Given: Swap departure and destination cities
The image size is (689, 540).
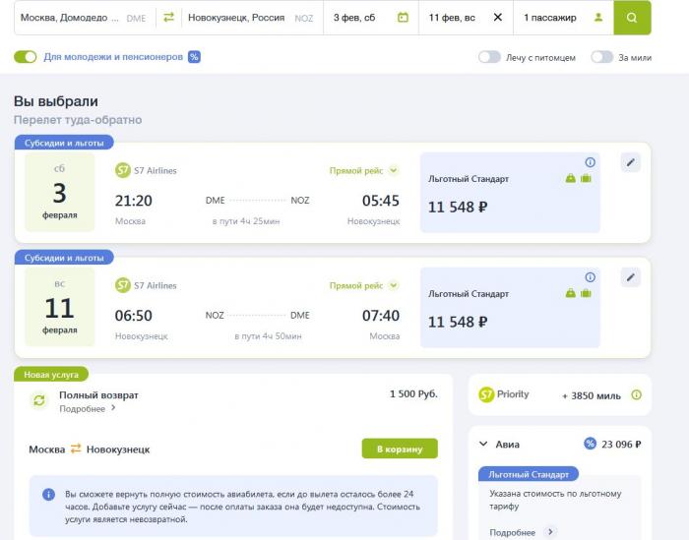Looking at the screenshot, I should (x=168, y=17).
